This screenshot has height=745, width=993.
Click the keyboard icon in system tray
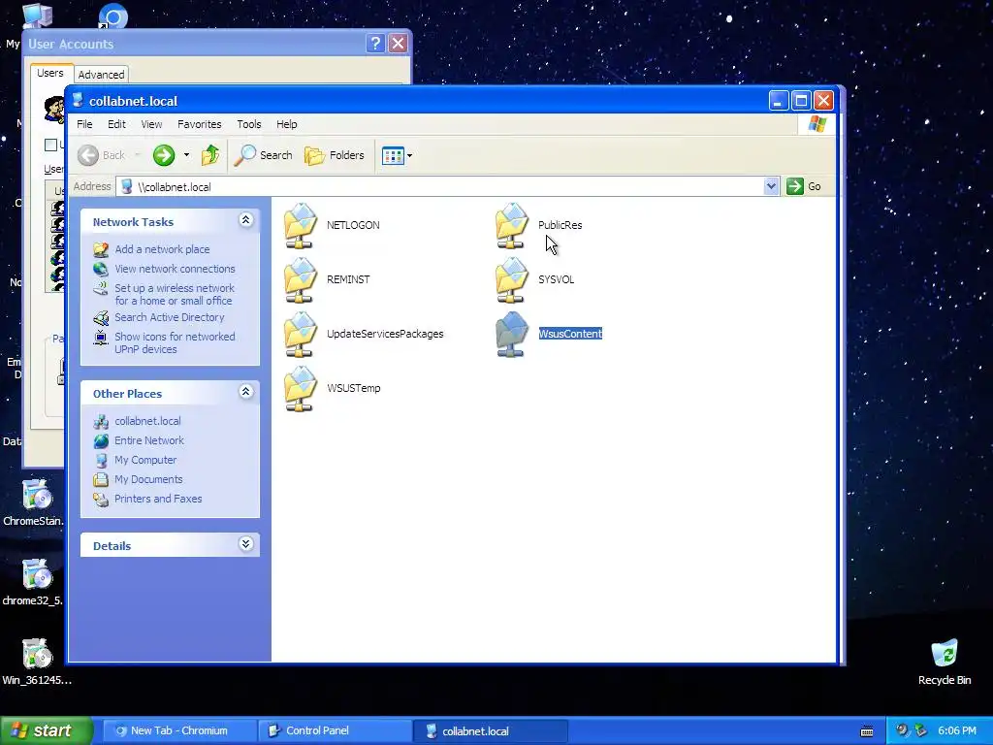click(x=867, y=731)
